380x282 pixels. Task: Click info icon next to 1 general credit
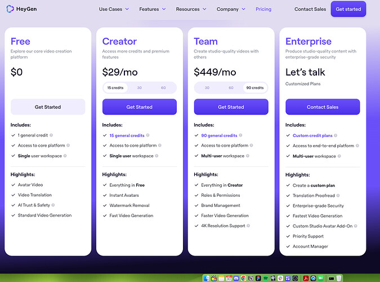(51, 135)
